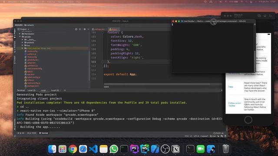278x156 pixels.
Task: Open Visual Studio Code from the Dock
Action: pyautogui.click(x=93, y=149)
